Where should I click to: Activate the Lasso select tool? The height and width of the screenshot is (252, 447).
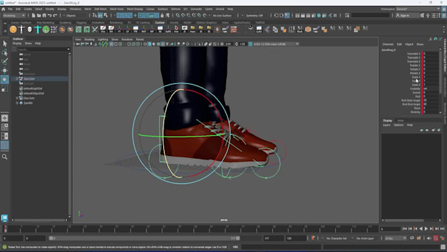click(5, 53)
